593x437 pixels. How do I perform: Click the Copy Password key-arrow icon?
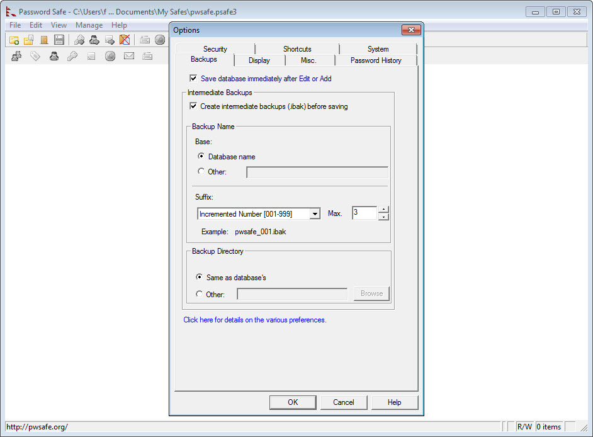click(x=79, y=40)
